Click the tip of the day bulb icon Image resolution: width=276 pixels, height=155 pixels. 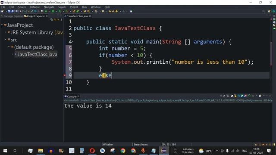click(274, 145)
